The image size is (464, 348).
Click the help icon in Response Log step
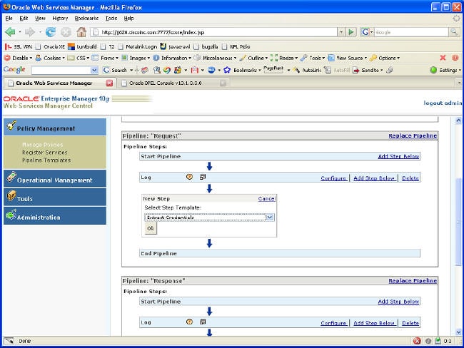click(x=190, y=323)
